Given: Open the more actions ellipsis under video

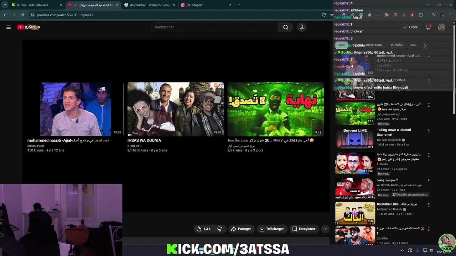Looking at the screenshot, I should pos(325,229).
